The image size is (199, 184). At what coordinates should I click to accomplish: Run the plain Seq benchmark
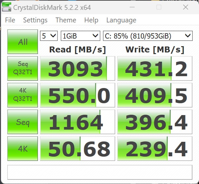(23, 122)
